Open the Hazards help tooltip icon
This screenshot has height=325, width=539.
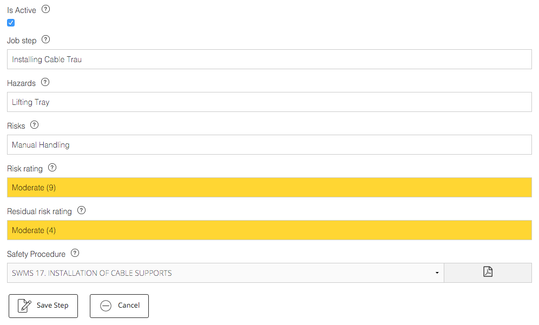tap(45, 82)
